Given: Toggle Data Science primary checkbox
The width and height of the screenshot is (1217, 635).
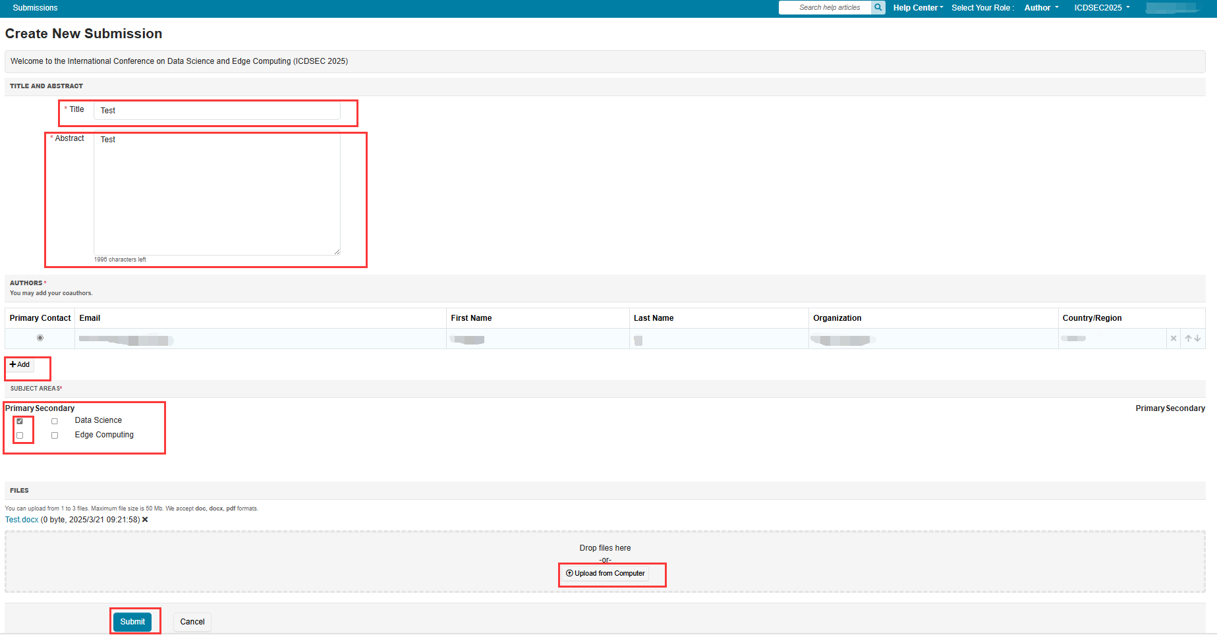Looking at the screenshot, I should [20, 421].
